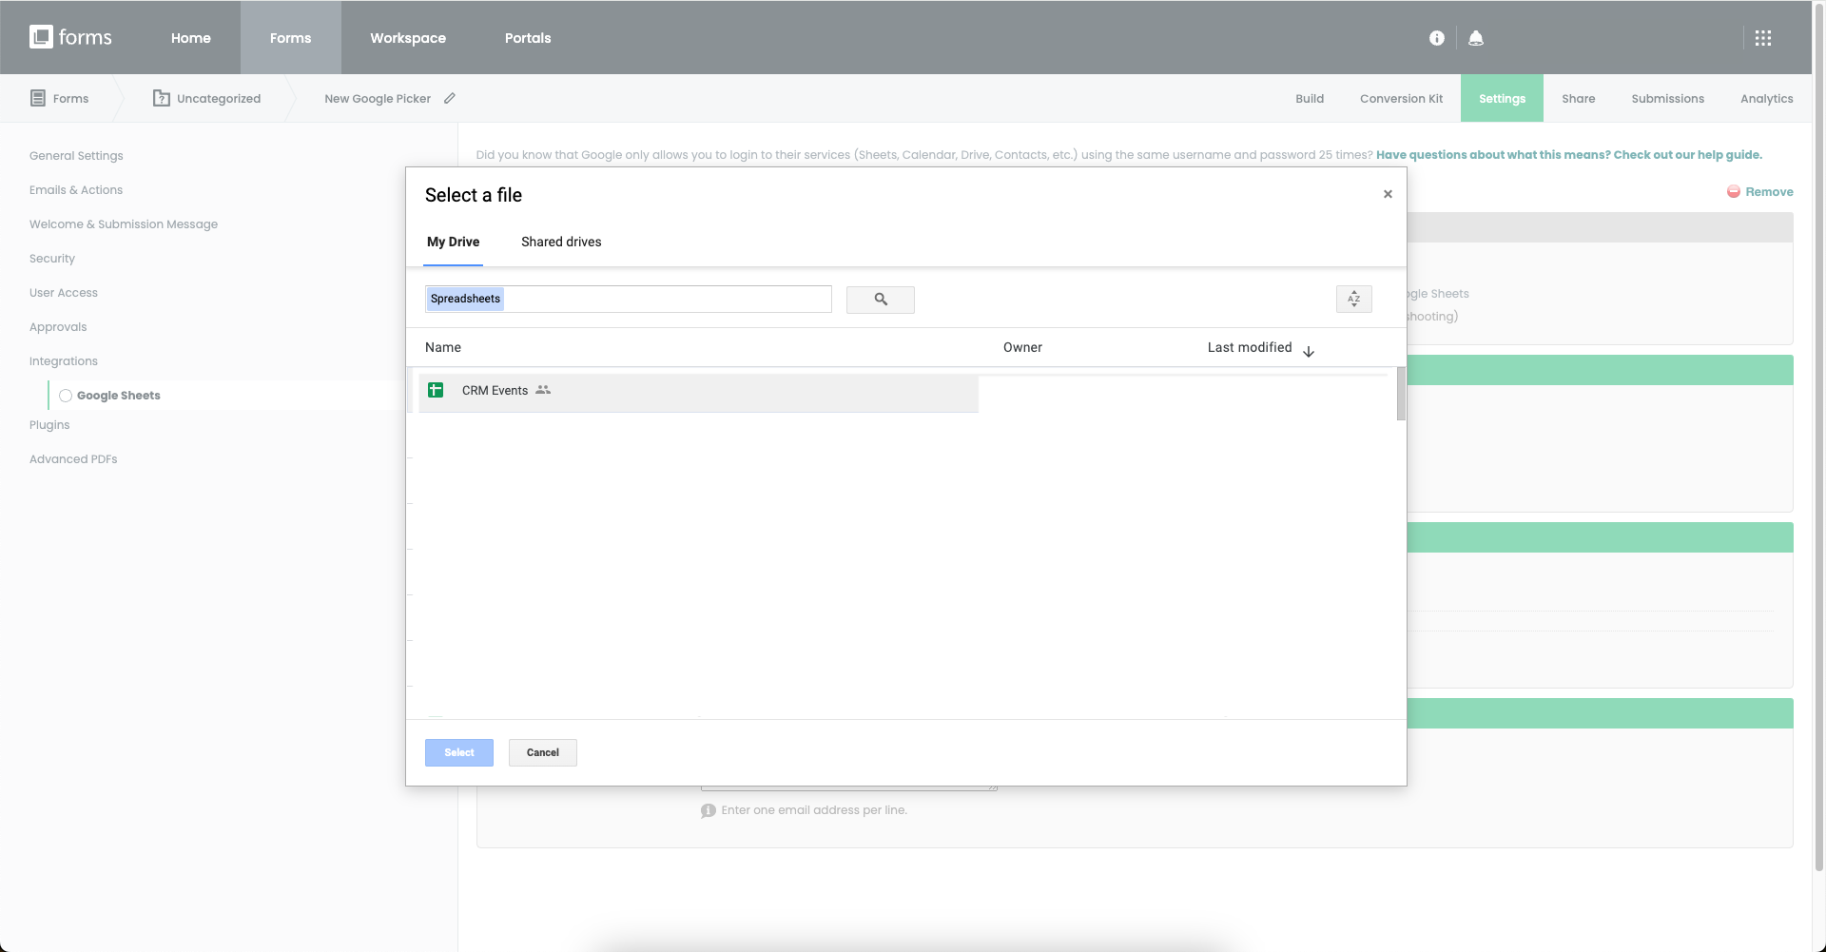1826x952 pixels.
Task: Rename the form using the pencil icon
Action: pyautogui.click(x=449, y=98)
